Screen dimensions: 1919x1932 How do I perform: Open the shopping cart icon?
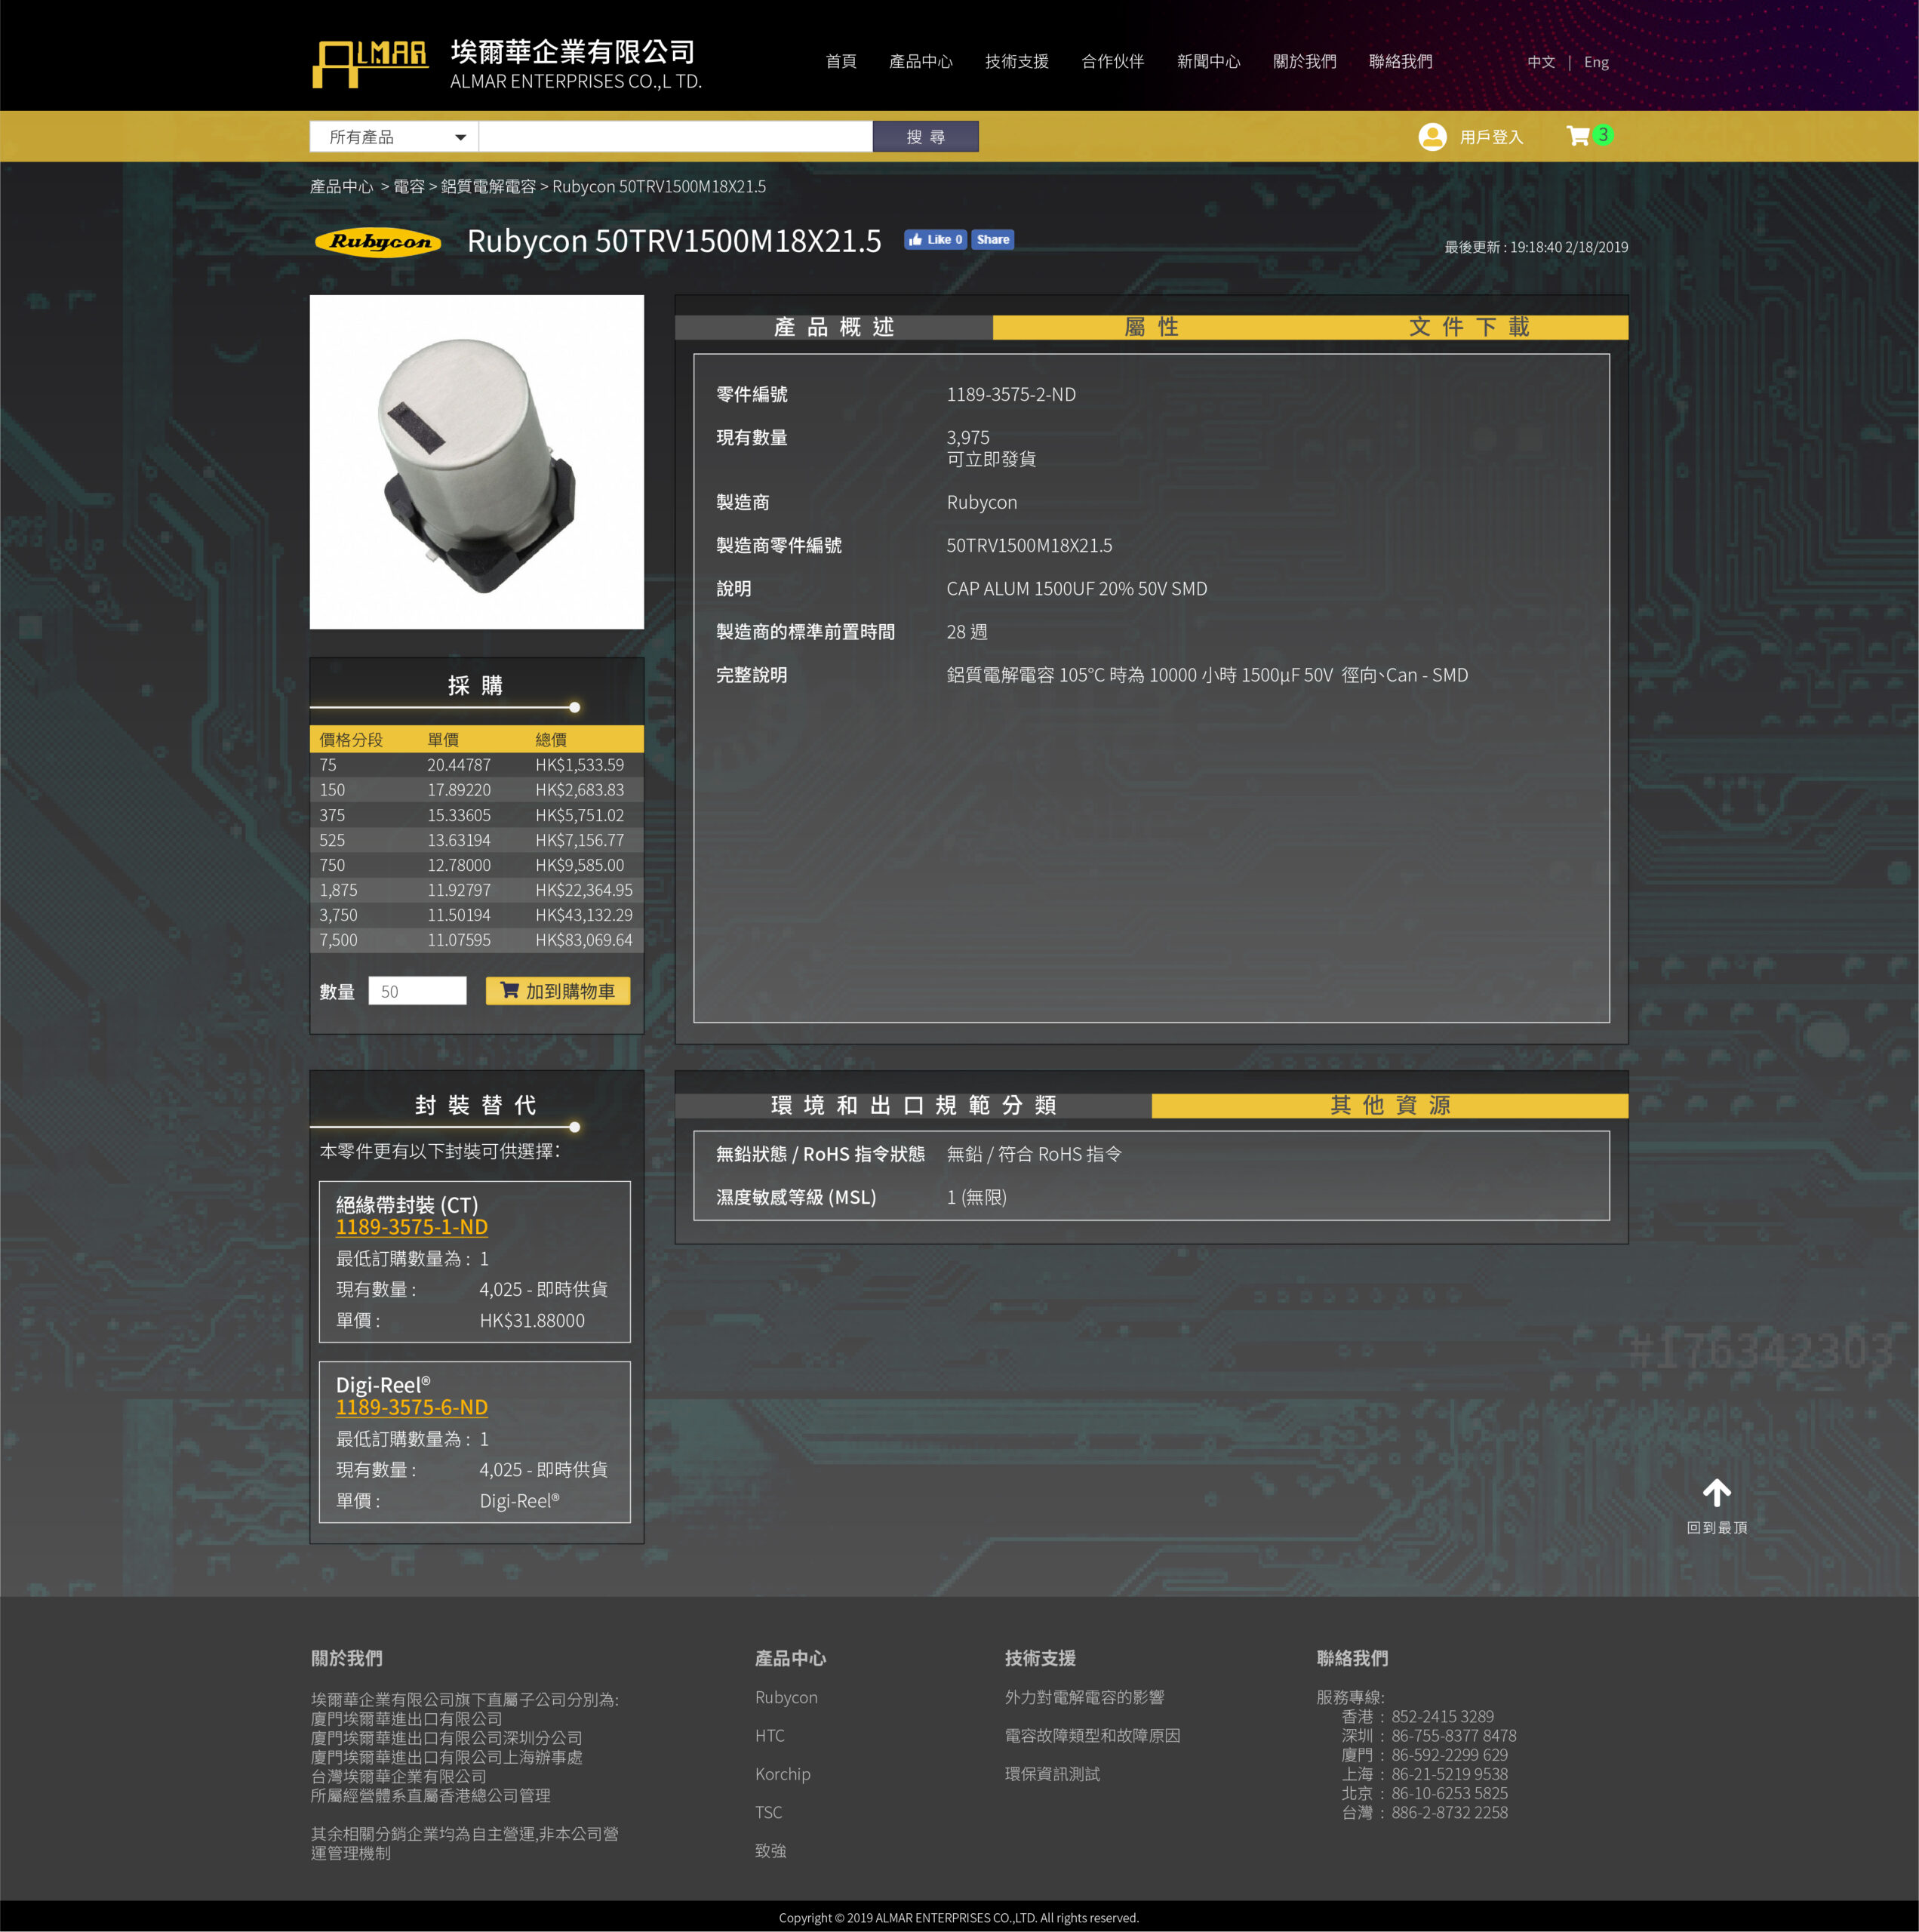tap(1578, 136)
